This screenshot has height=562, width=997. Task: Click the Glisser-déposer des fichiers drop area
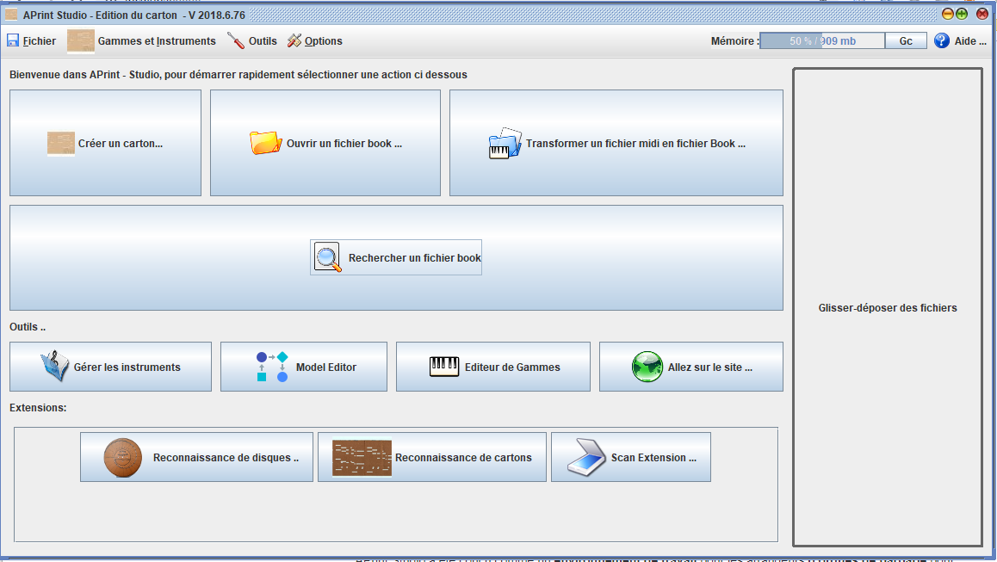point(887,307)
